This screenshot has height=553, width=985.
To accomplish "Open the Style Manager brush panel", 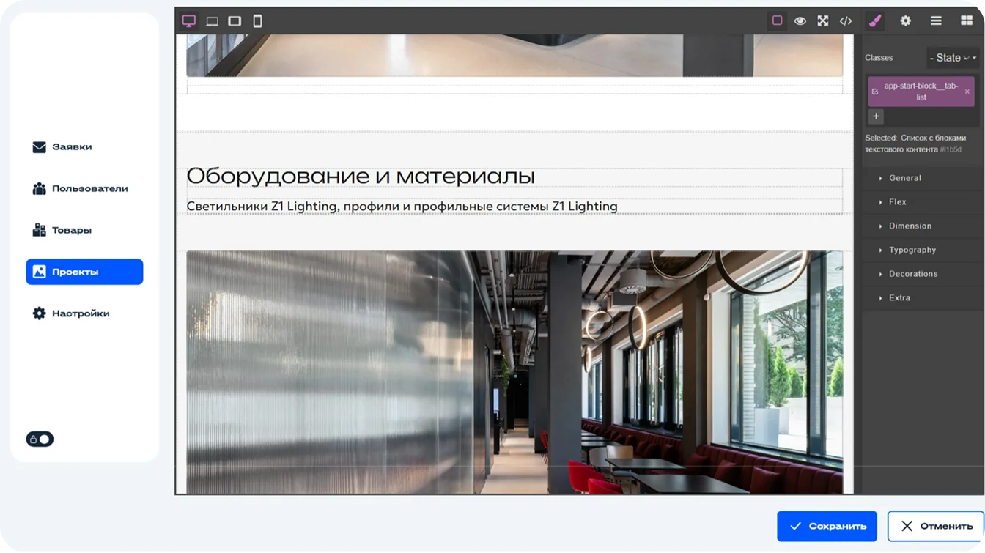I will (876, 21).
